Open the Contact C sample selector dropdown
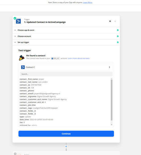This screenshot has height=155, width=141. tap(66, 67)
